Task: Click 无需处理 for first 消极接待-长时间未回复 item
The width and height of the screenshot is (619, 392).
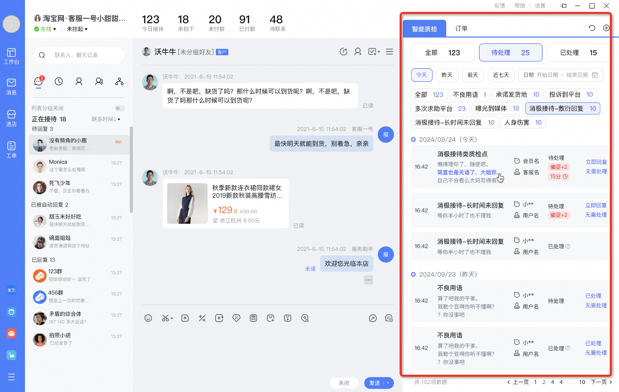Action: click(596, 215)
